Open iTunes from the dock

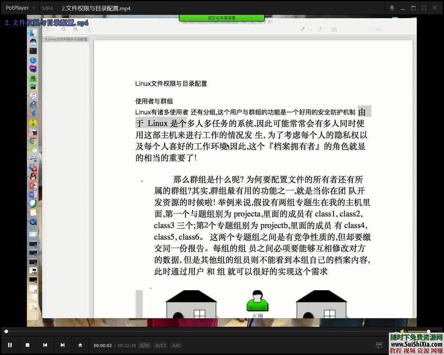point(33,96)
